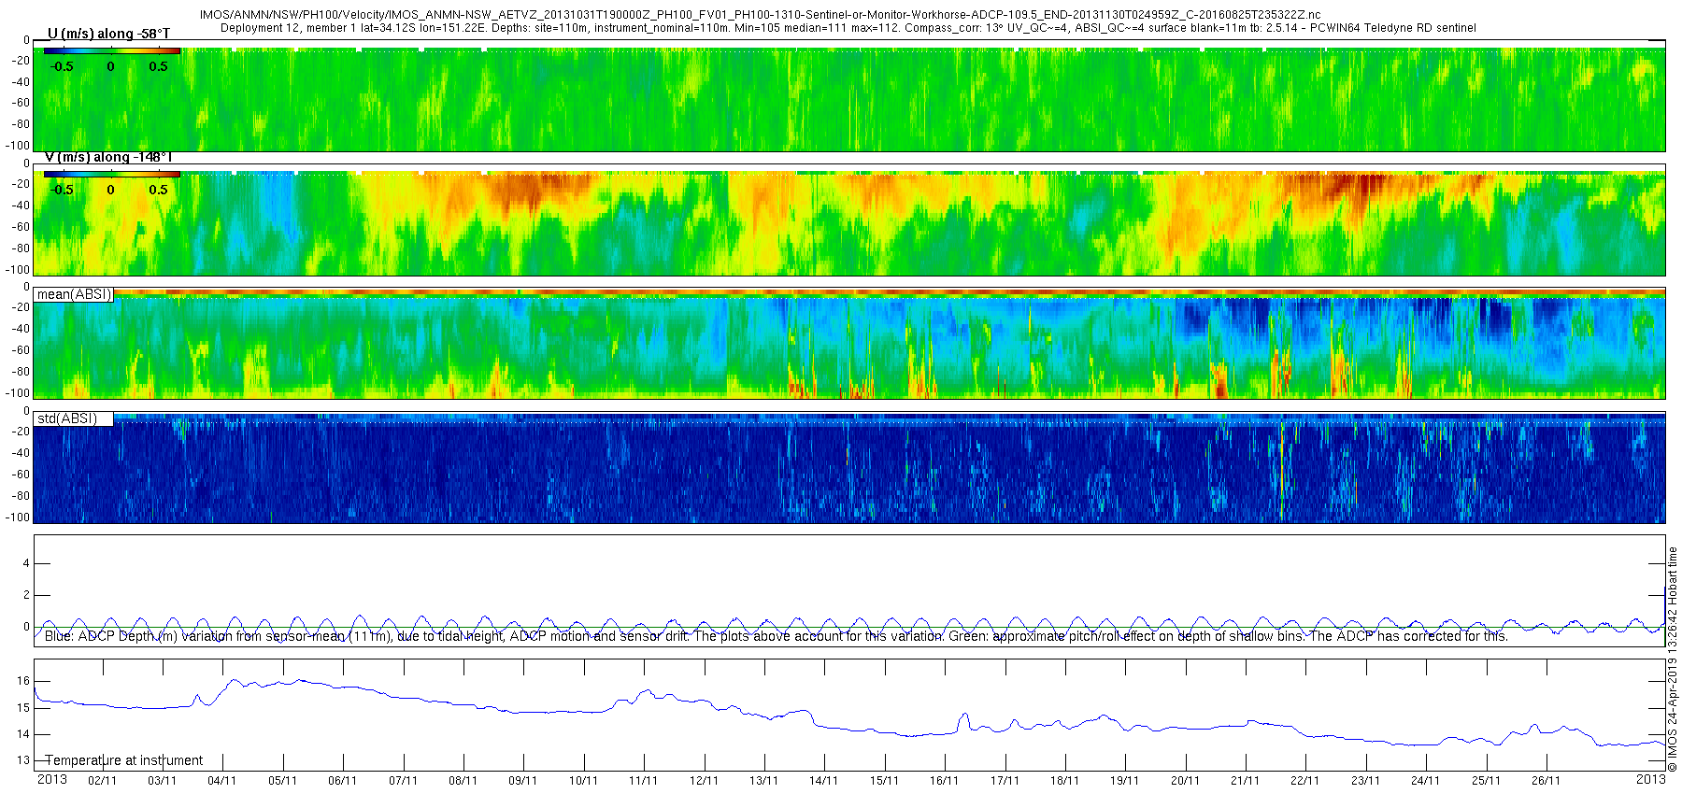Click the '-0.5' label on the U colorbar
The image size is (1682, 794).
click(62, 66)
